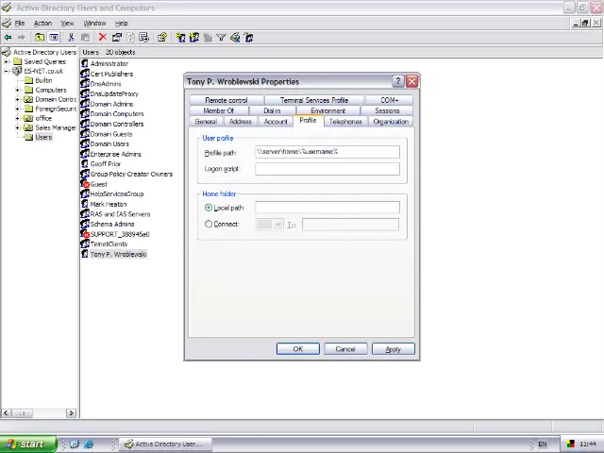
Task: Click the new organizational unit icon
Action: 208,38
